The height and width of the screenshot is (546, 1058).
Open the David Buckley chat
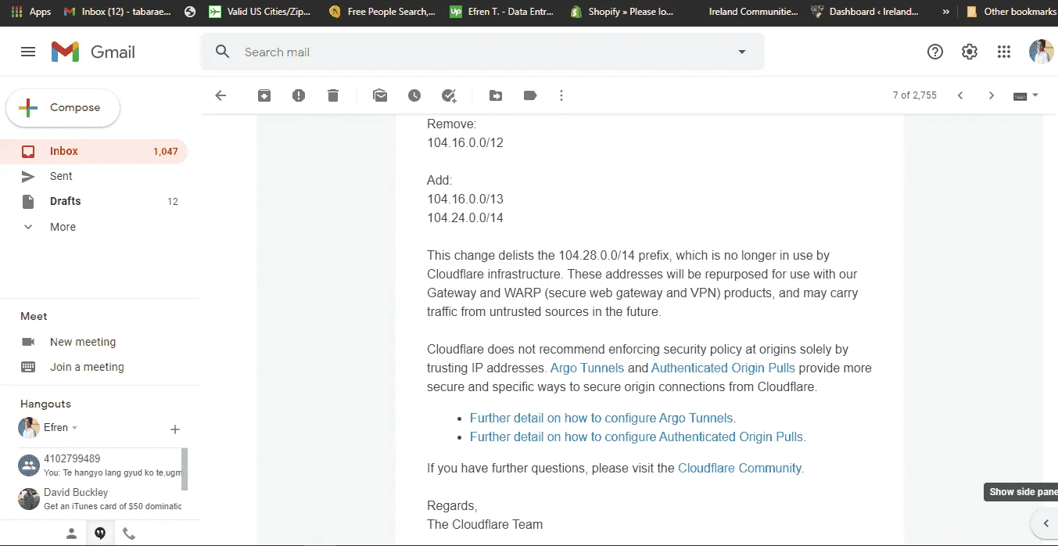point(99,499)
